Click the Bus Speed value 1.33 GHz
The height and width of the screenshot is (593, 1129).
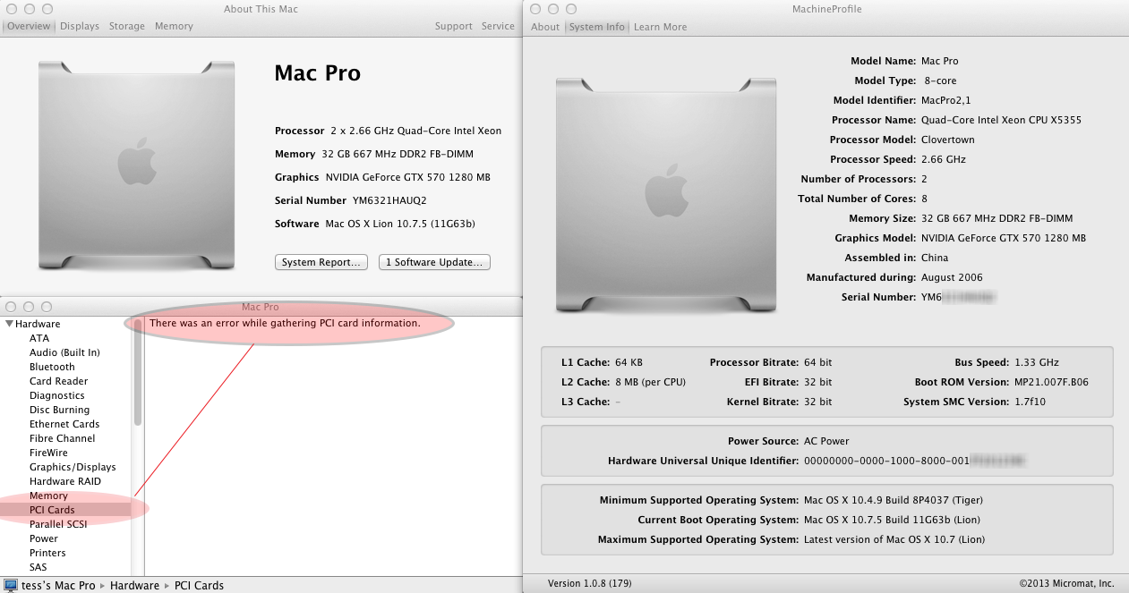(x=1037, y=362)
